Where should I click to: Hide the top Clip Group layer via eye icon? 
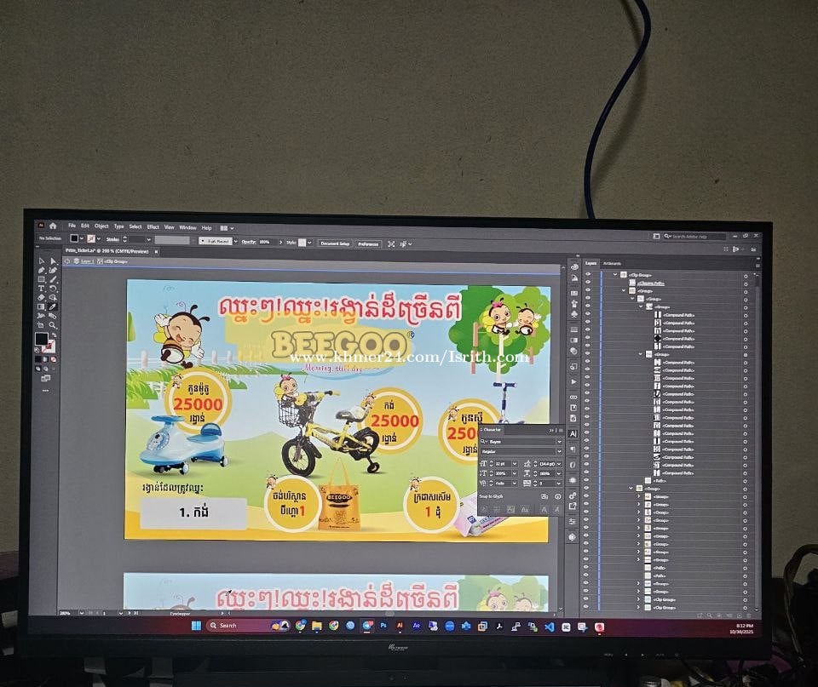coord(587,274)
